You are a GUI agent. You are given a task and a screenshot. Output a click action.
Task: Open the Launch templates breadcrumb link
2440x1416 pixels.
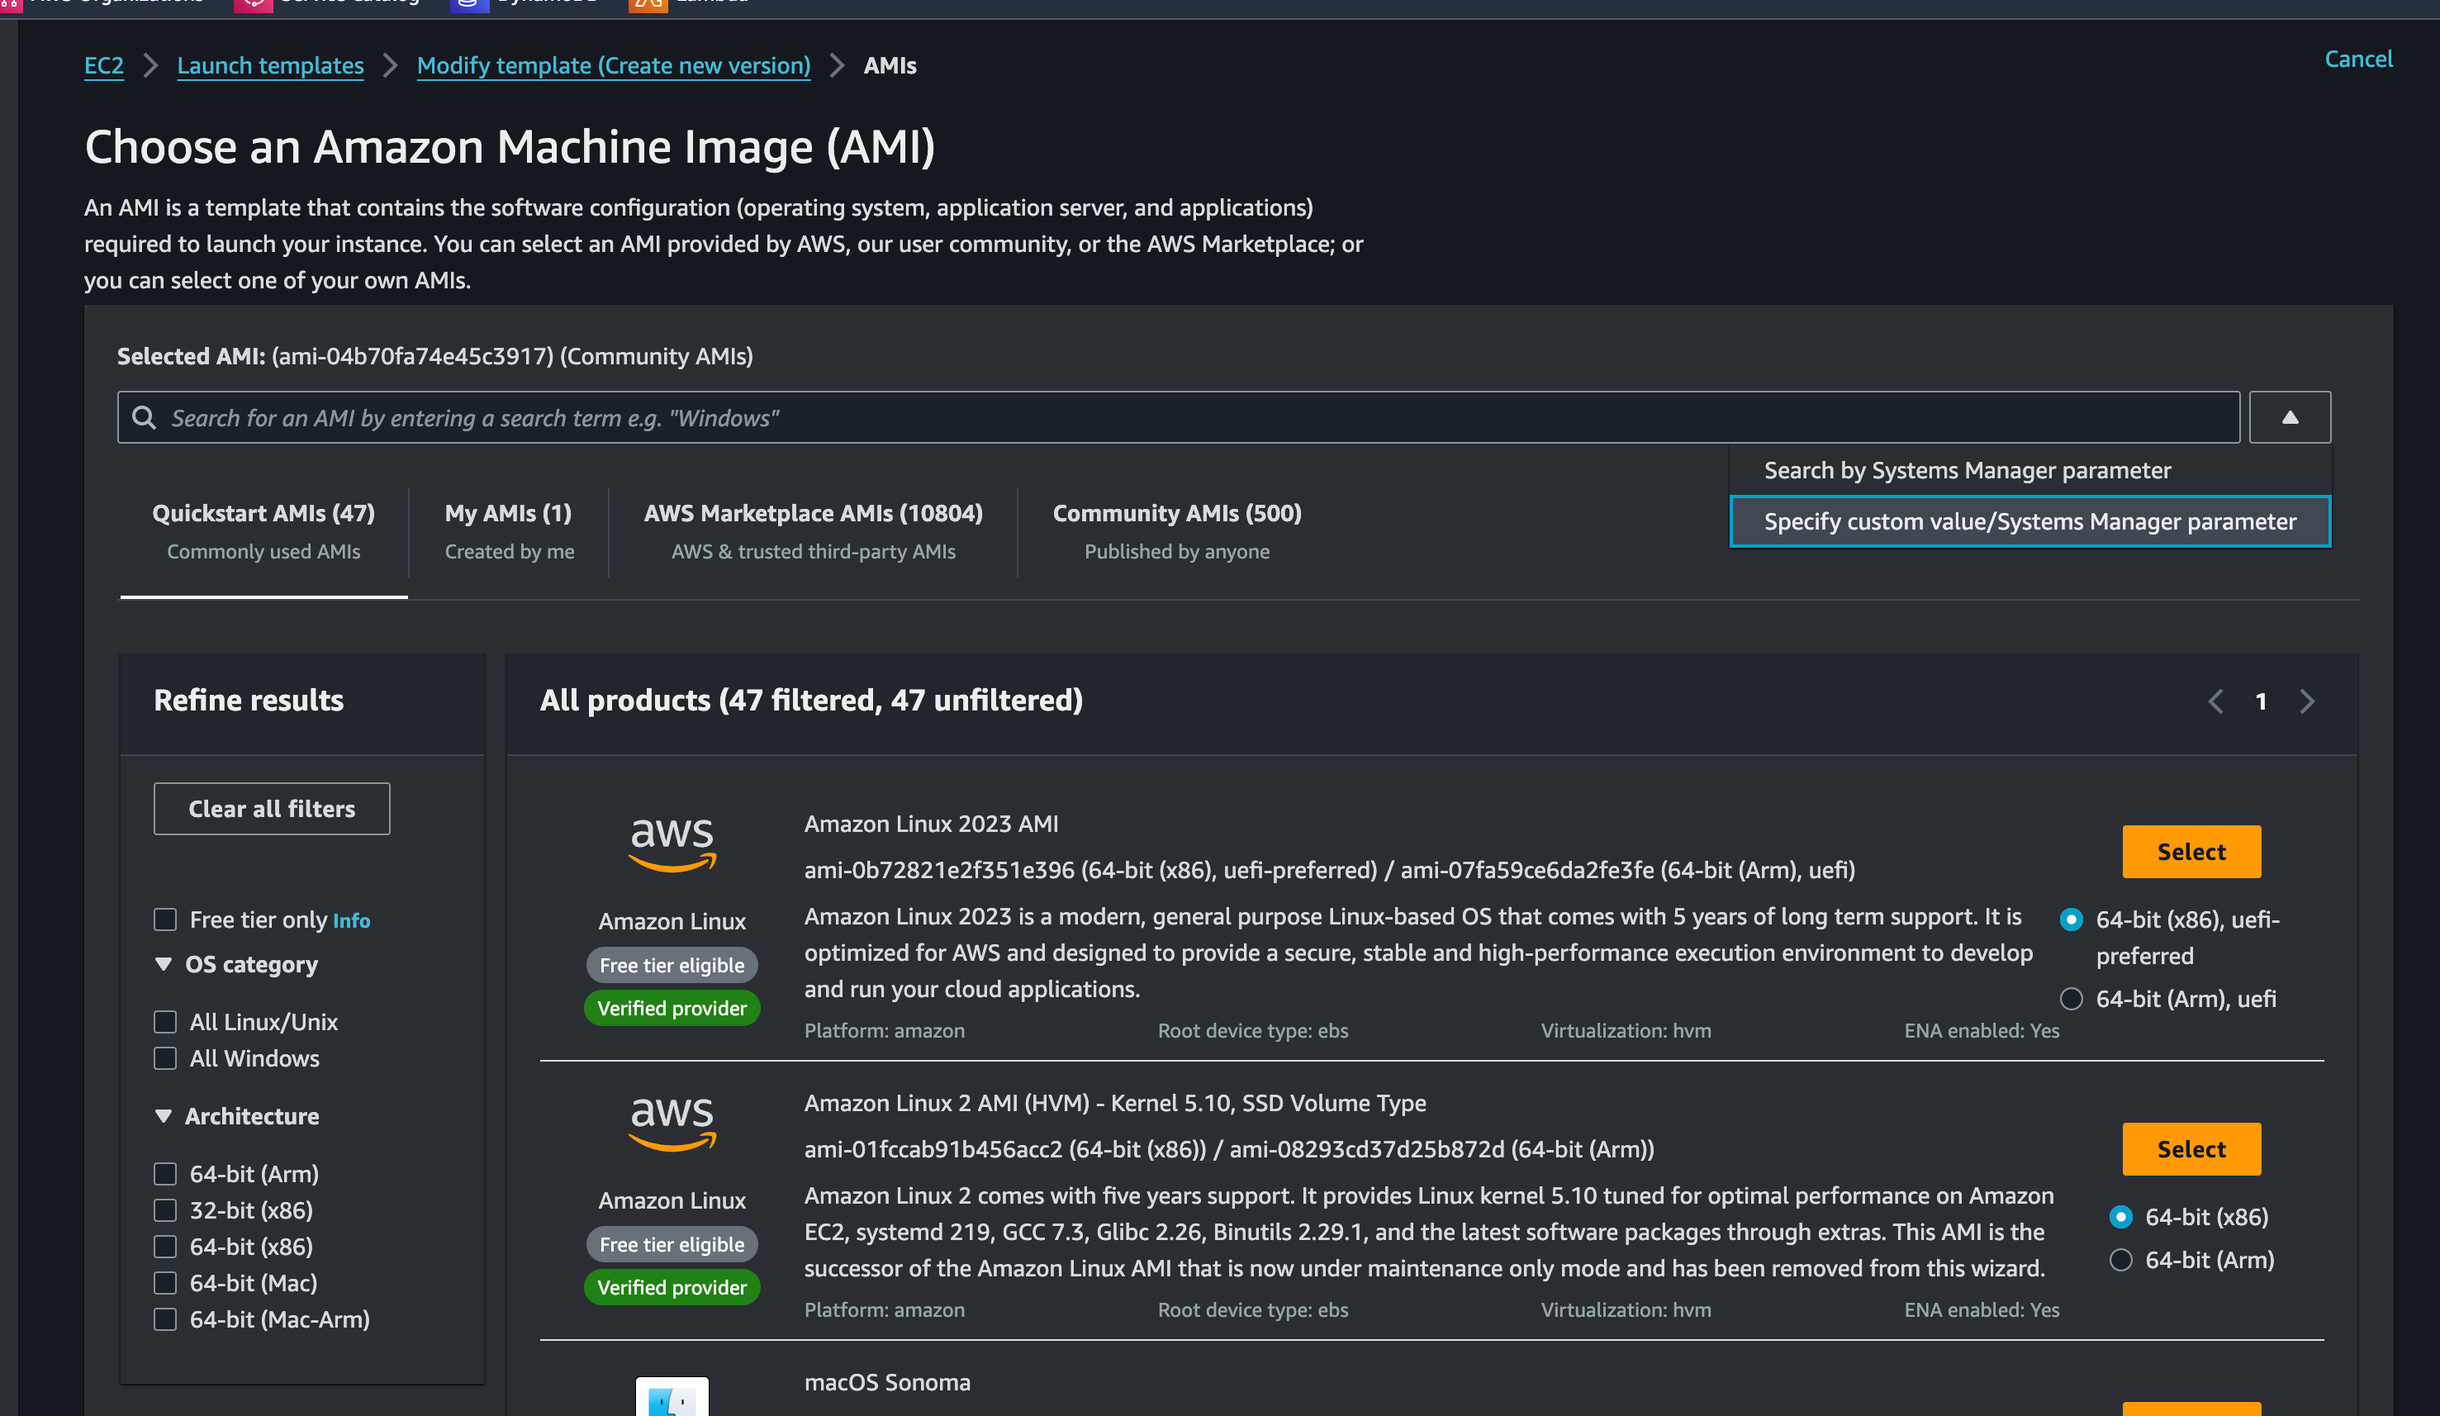tap(270, 66)
